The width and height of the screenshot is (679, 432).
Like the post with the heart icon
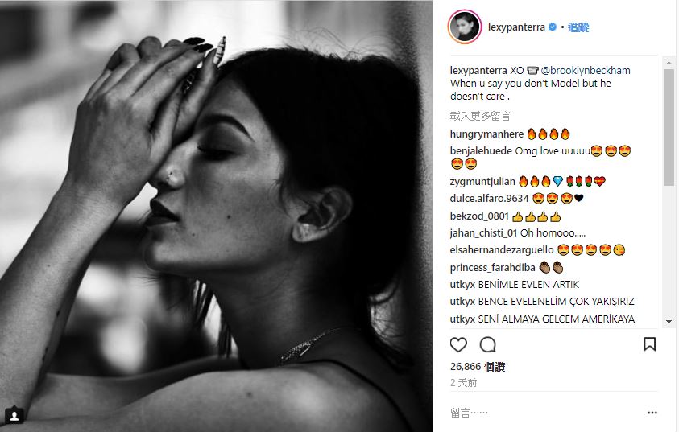(458, 344)
